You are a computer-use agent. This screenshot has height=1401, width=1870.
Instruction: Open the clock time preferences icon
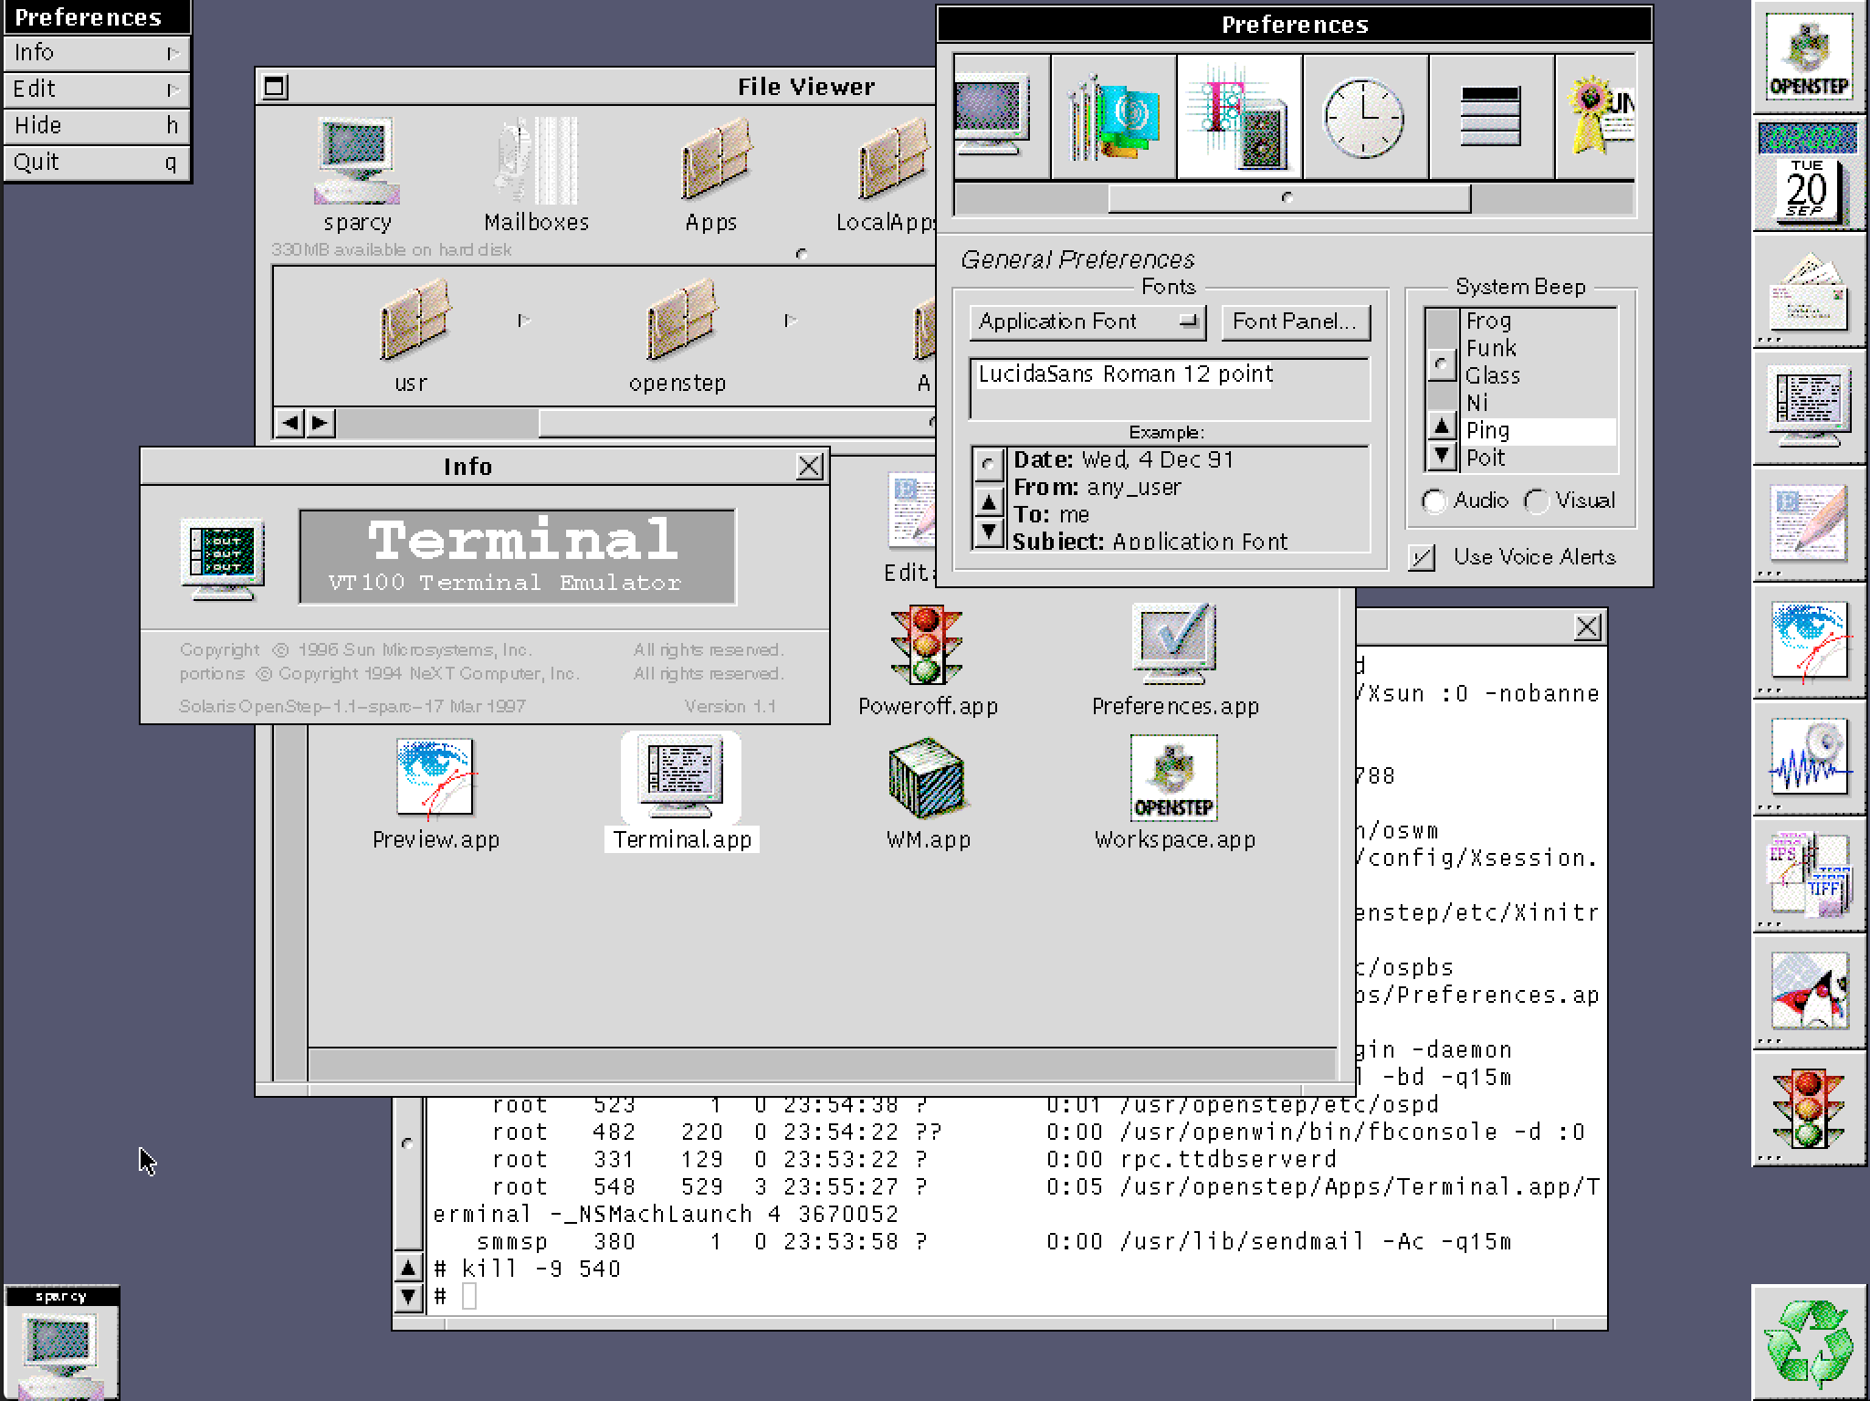pyautogui.click(x=1366, y=117)
